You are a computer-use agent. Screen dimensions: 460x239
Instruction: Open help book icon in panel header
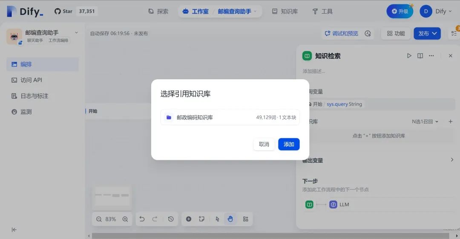point(420,56)
